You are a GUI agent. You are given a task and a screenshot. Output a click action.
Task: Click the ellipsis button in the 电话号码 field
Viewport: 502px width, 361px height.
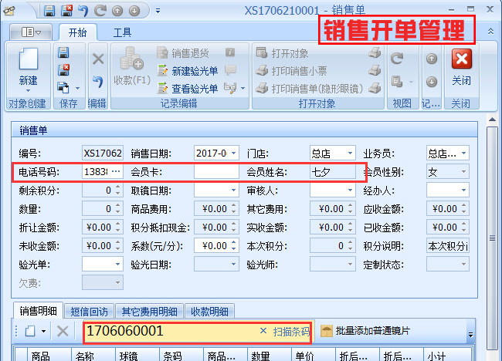coord(116,172)
